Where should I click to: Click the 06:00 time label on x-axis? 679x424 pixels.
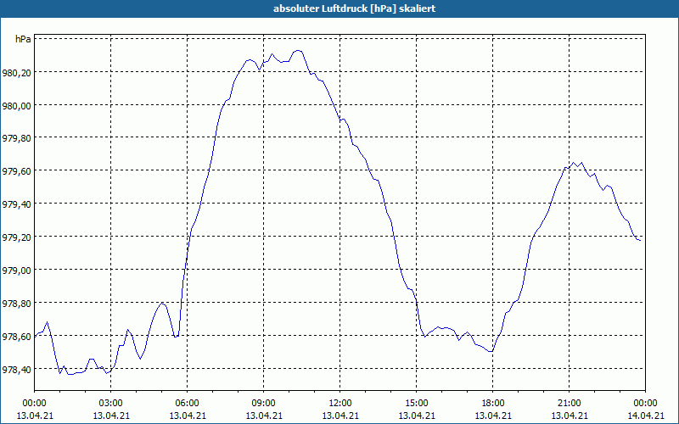pos(187,404)
